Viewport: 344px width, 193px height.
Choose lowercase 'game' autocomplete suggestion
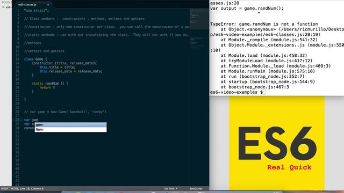pos(70,125)
